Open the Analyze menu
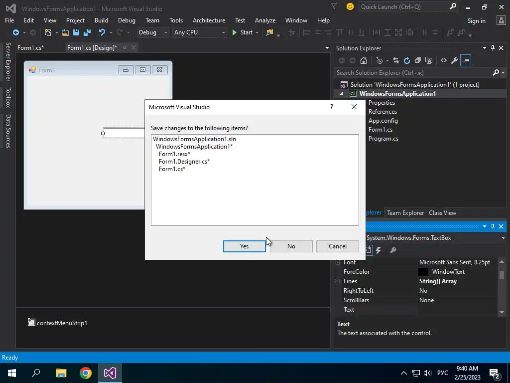 pyautogui.click(x=265, y=20)
